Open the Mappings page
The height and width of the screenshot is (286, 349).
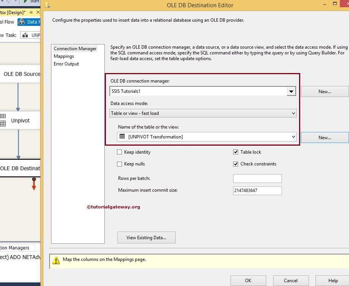pyautogui.click(x=64, y=56)
